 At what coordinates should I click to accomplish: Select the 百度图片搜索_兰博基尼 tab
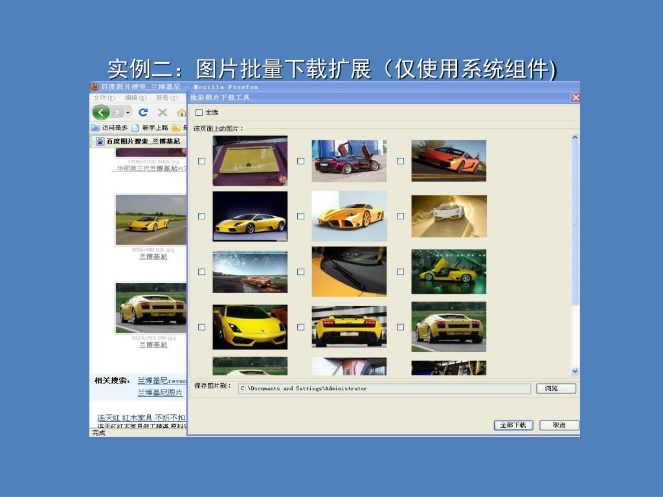point(139,141)
